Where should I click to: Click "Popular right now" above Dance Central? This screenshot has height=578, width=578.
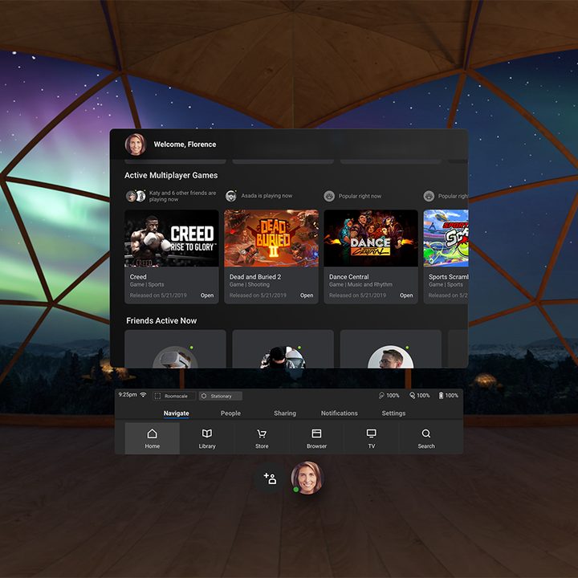(360, 196)
